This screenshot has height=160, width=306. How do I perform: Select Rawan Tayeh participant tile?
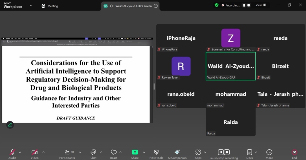[x=181, y=66]
